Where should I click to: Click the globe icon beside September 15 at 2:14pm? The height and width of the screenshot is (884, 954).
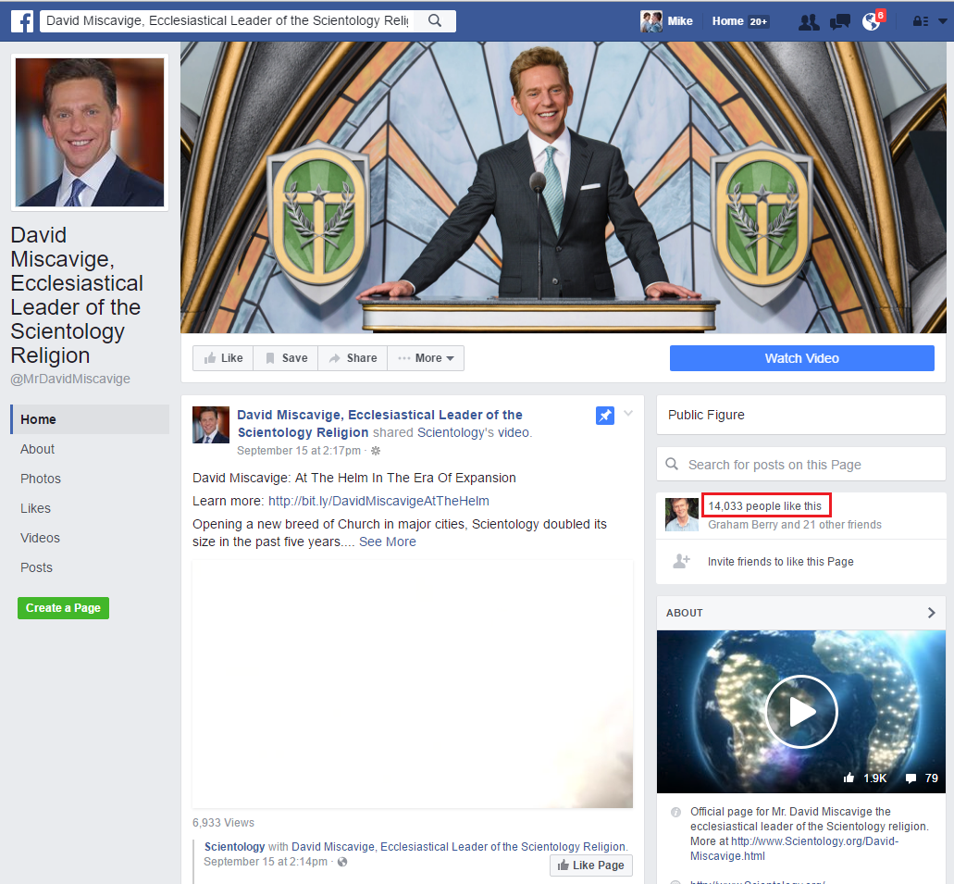point(342,862)
